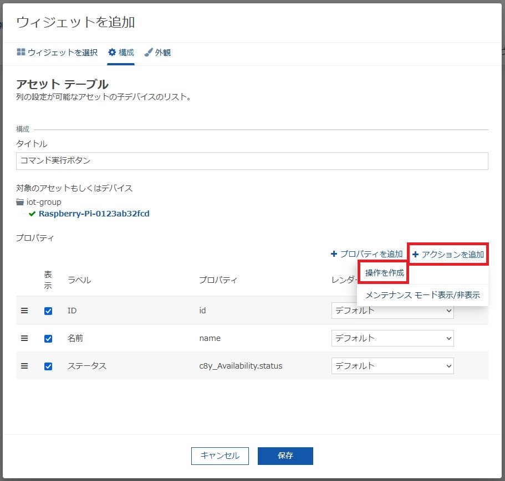
Task: Click the 保存 button to save
Action: (285, 456)
